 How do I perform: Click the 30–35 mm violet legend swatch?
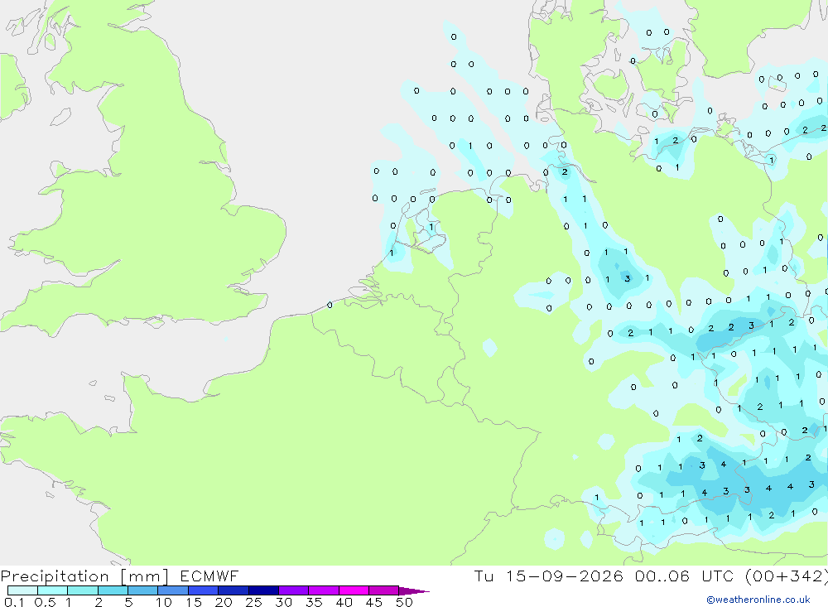tap(294, 590)
